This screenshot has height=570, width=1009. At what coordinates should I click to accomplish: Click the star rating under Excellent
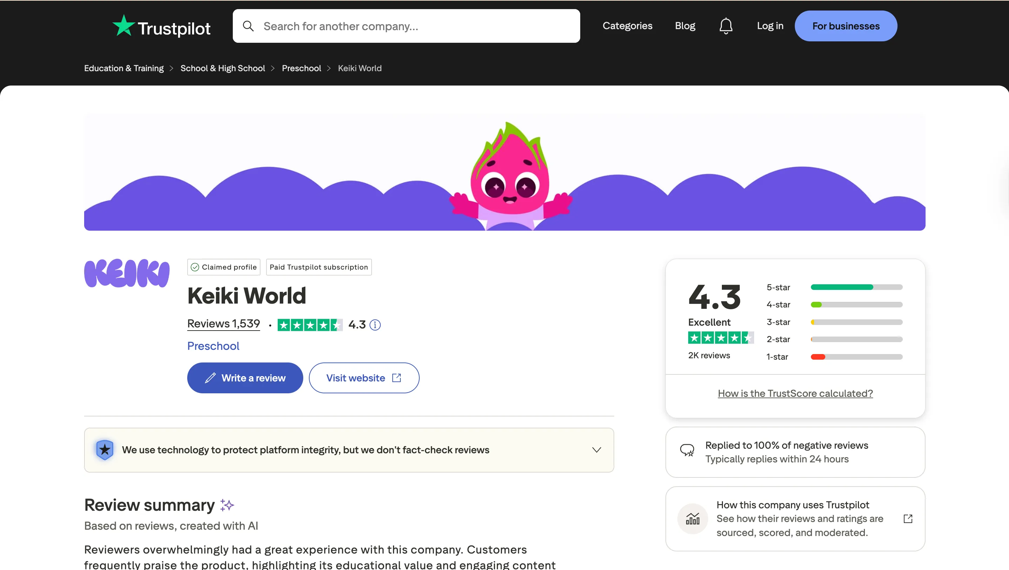click(721, 337)
